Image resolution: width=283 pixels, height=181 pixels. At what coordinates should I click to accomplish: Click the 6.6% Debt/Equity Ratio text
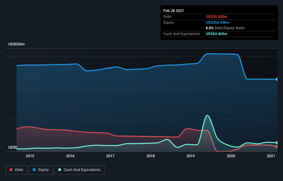pyautogui.click(x=225, y=28)
